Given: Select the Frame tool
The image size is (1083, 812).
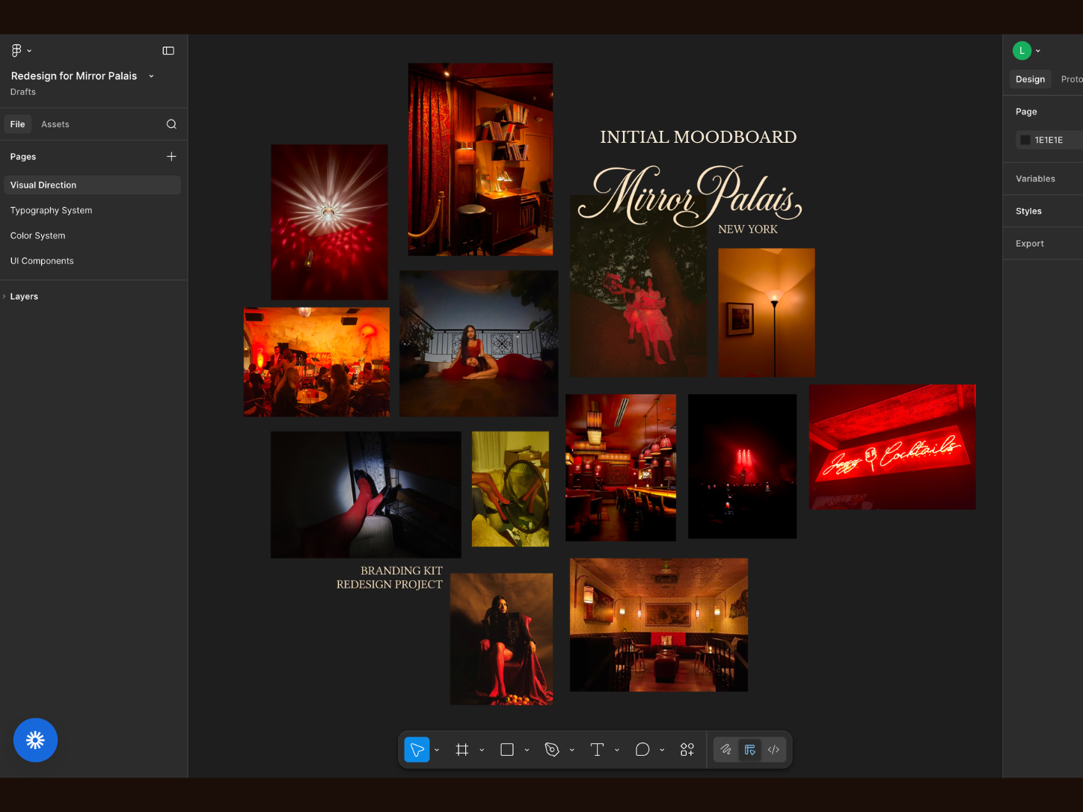Looking at the screenshot, I should (462, 749).
